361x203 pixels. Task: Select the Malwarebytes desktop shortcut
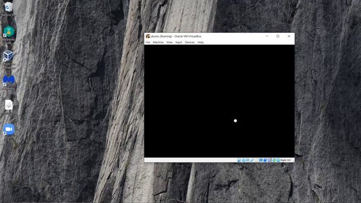pyautogui.click(x=9, y=82)
